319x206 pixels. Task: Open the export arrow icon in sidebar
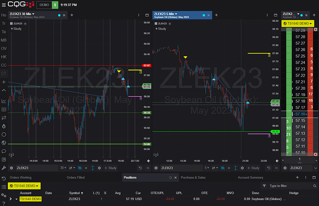4,159
